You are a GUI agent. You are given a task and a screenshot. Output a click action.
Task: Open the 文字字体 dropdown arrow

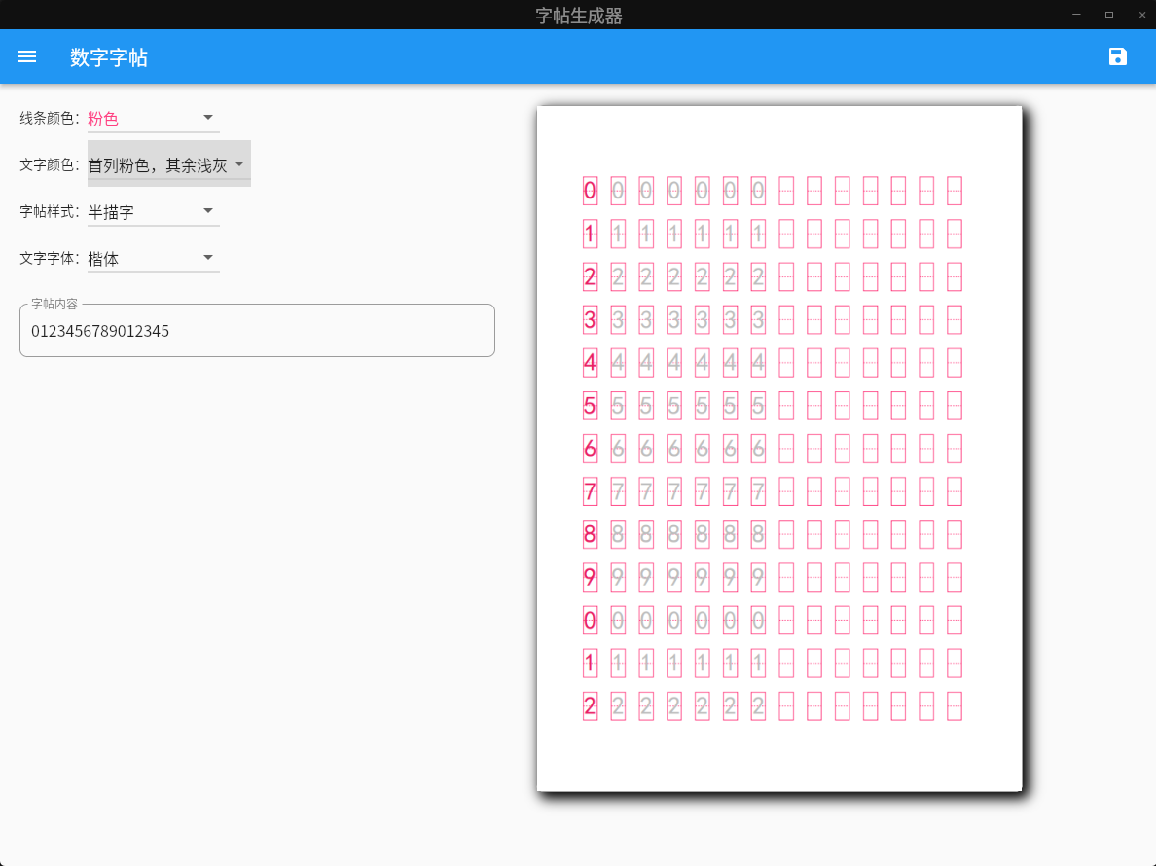point(207,258)
